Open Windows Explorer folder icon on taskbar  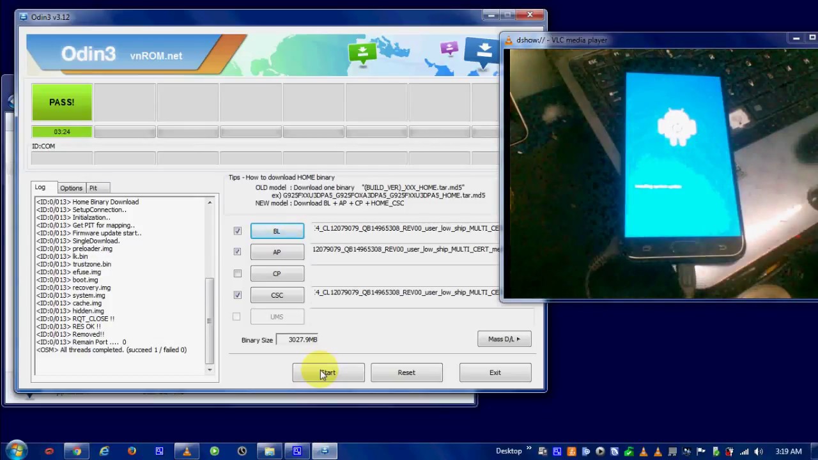coord(270,452)
